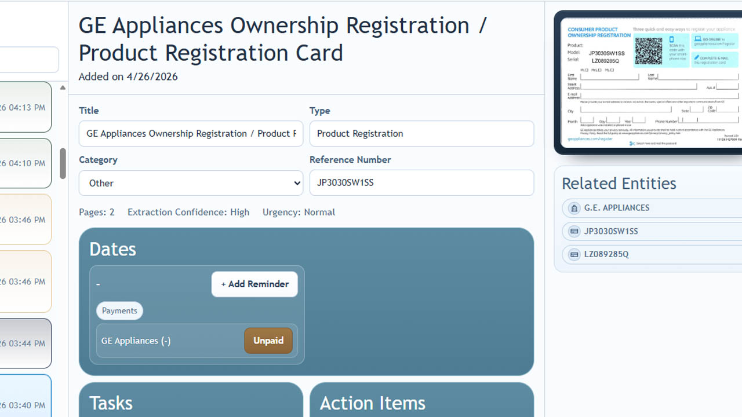The width and height of the screenshot is (742, 417).
Task: Click the card icon beside JP3030SW1SS entity
Action: point(574,231)
